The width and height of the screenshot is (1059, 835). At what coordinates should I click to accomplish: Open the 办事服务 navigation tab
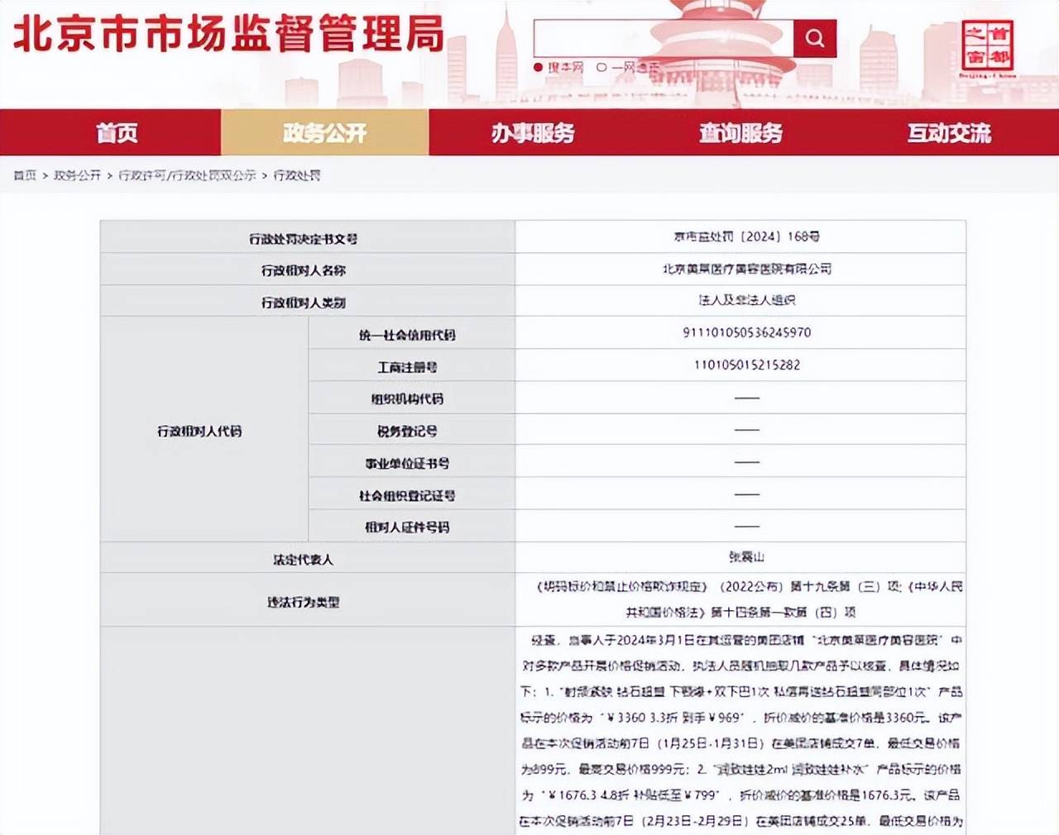(x=534, y=132)
